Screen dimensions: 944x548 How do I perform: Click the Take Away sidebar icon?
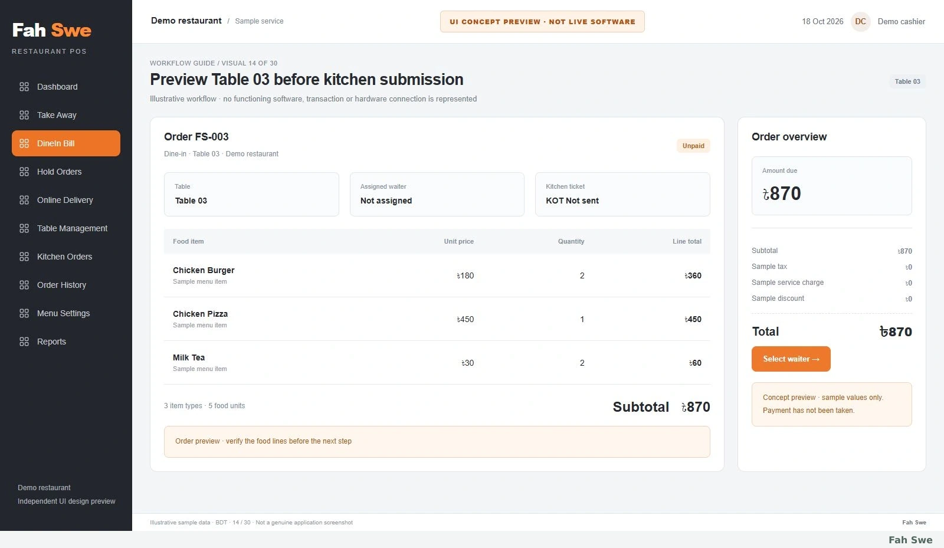(24, 115)
